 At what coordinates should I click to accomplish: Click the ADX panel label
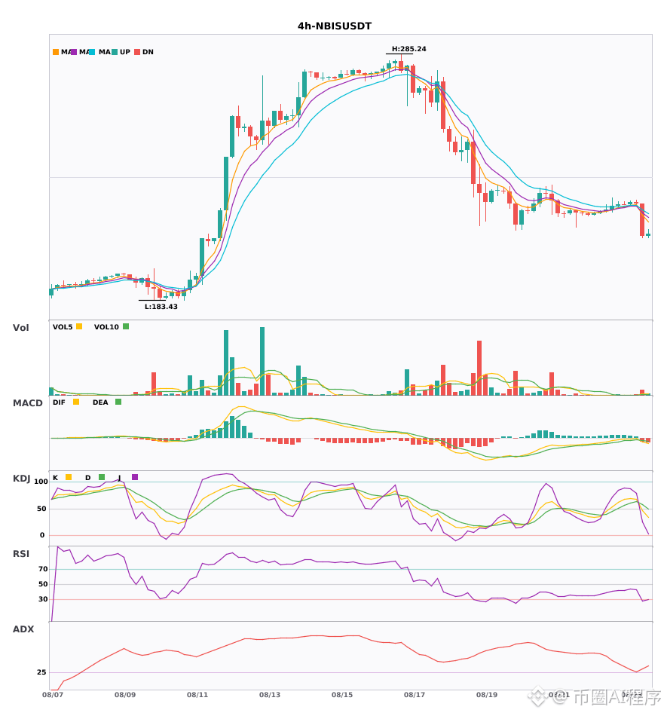pyautogui.click(x=23, y=629)
